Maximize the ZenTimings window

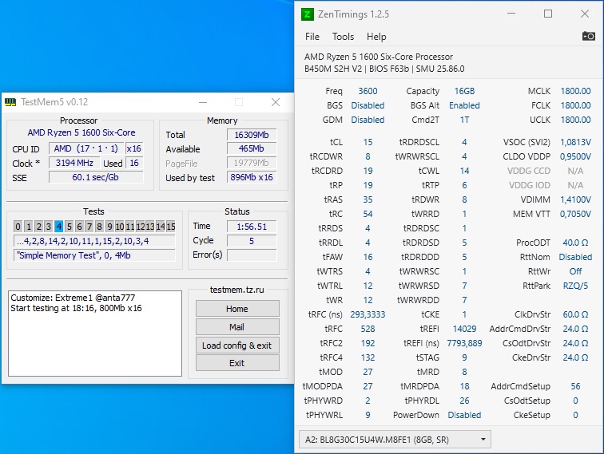(548, 14)
